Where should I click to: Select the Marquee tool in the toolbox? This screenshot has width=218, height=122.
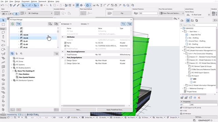tap(3, 24)
